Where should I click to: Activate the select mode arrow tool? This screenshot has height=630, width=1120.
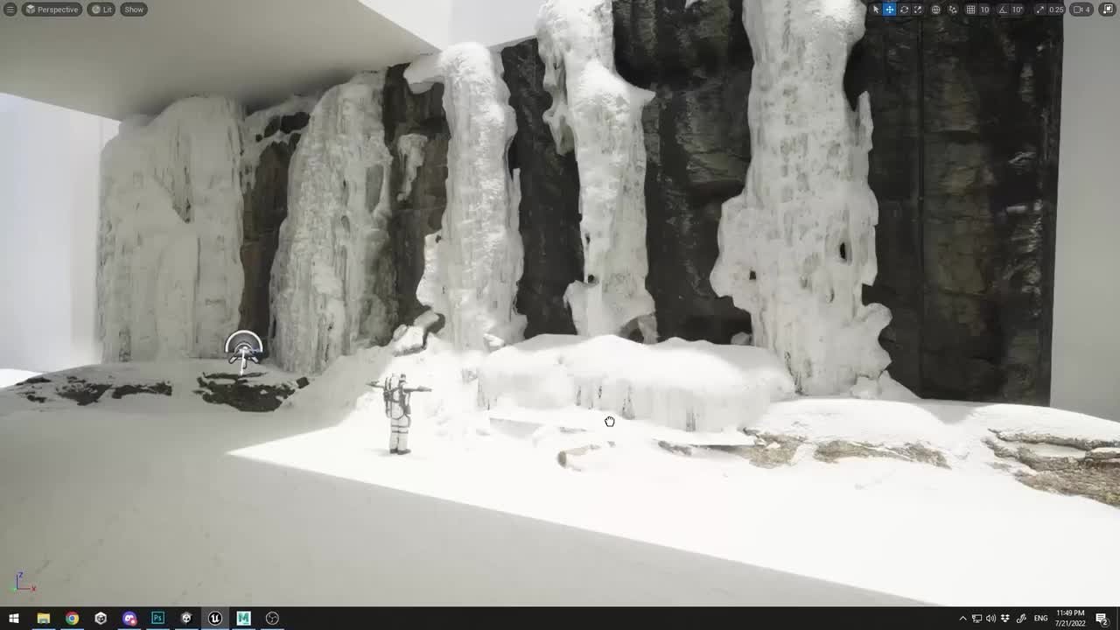[x=876, y=10]
